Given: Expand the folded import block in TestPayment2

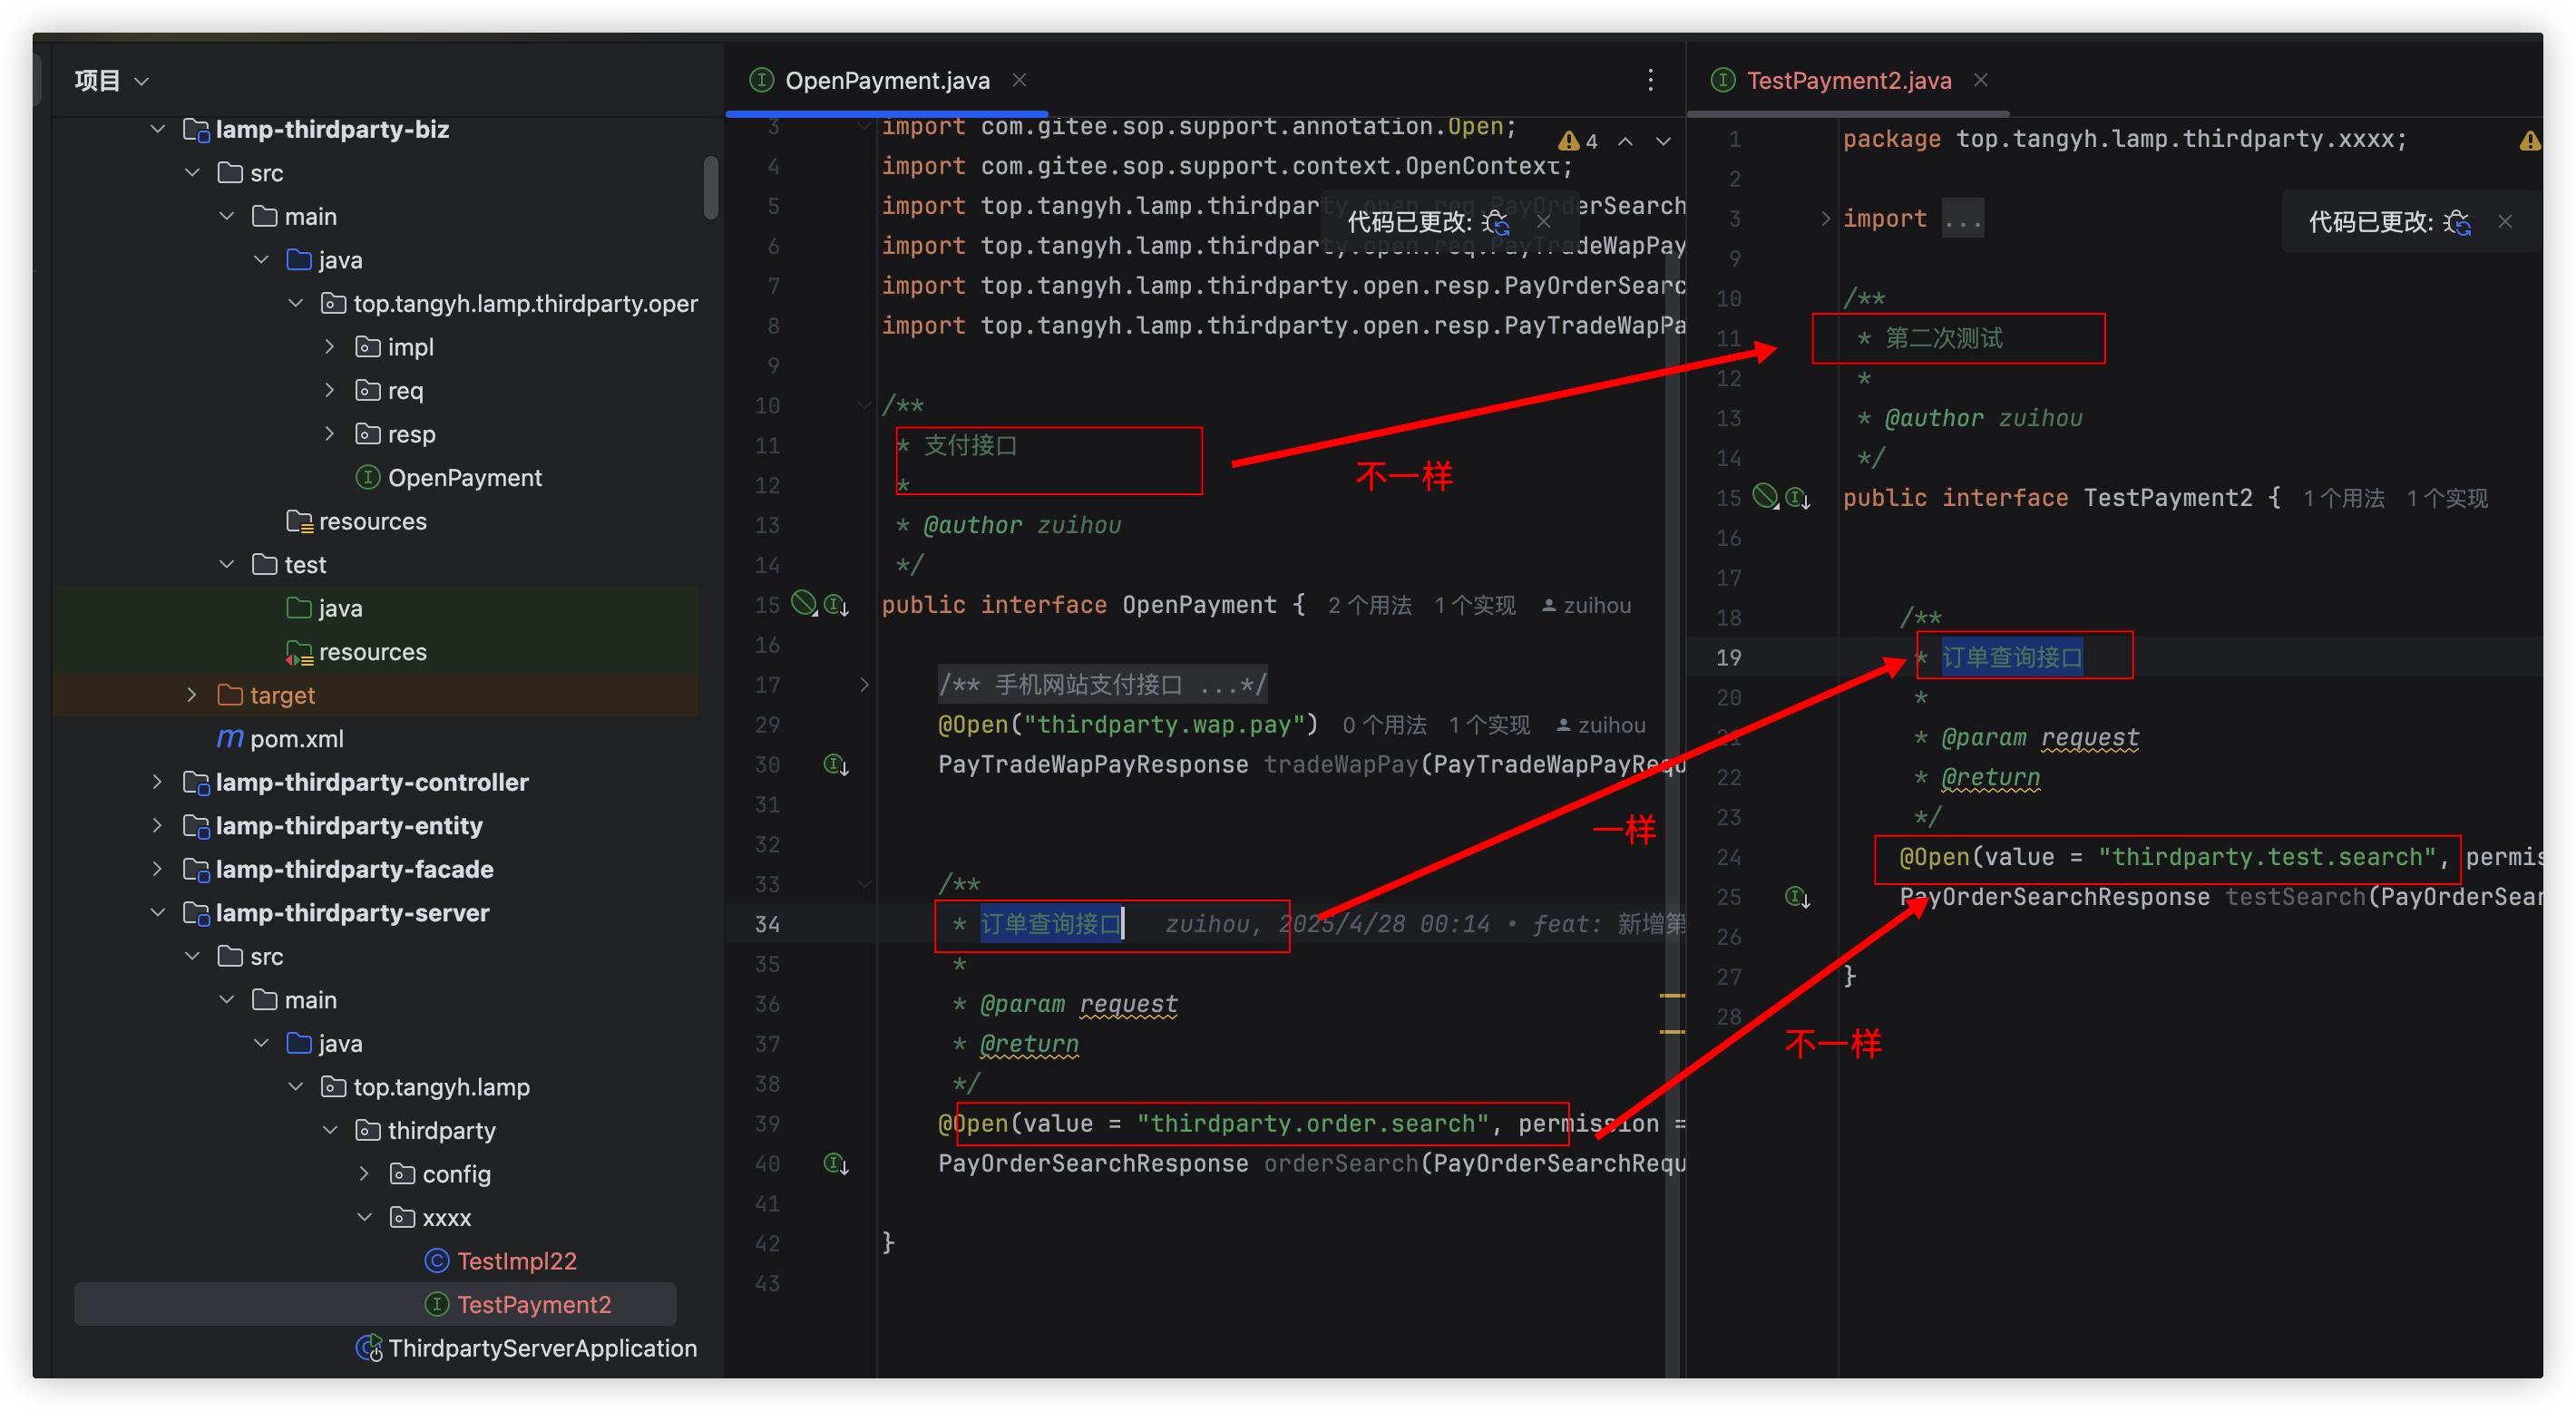Looking at the screenshot, I should [1825, 219].
